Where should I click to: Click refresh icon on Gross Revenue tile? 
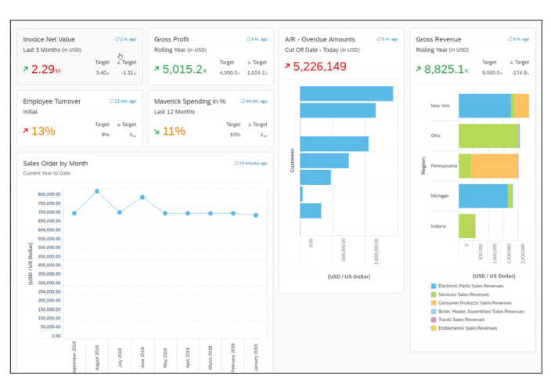point(510,38)
